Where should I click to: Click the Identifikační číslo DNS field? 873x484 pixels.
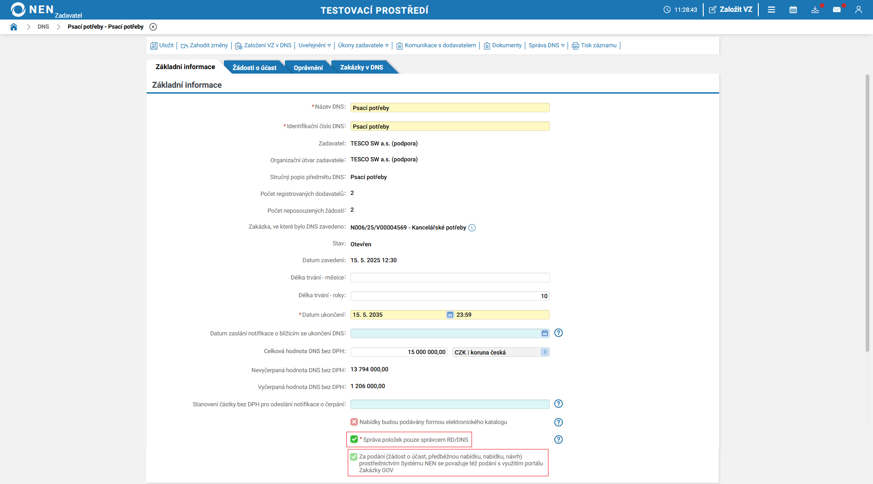450,126
